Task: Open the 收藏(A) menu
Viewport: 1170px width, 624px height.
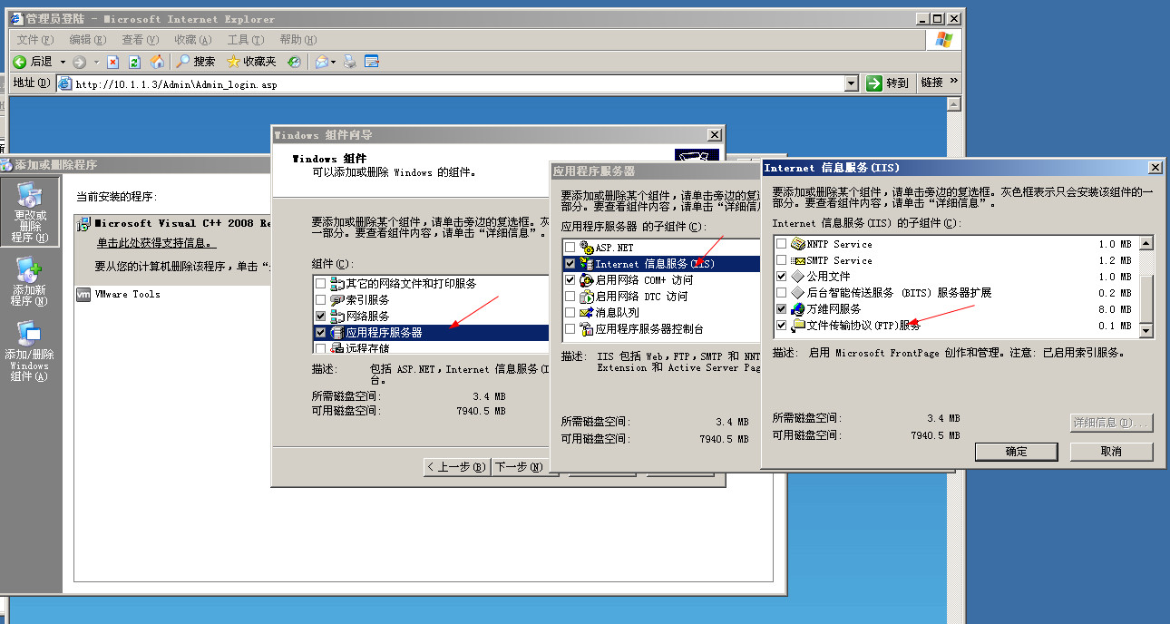Action: click(192, 40)
